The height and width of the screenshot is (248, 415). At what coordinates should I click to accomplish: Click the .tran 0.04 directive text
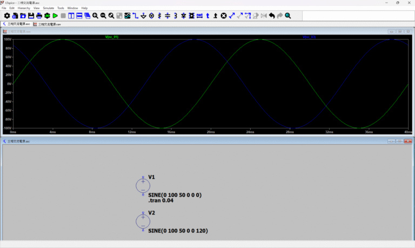pos(162,200)
